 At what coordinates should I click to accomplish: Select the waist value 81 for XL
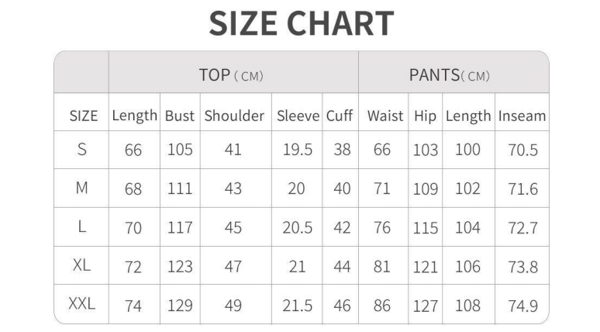(382, 266)
